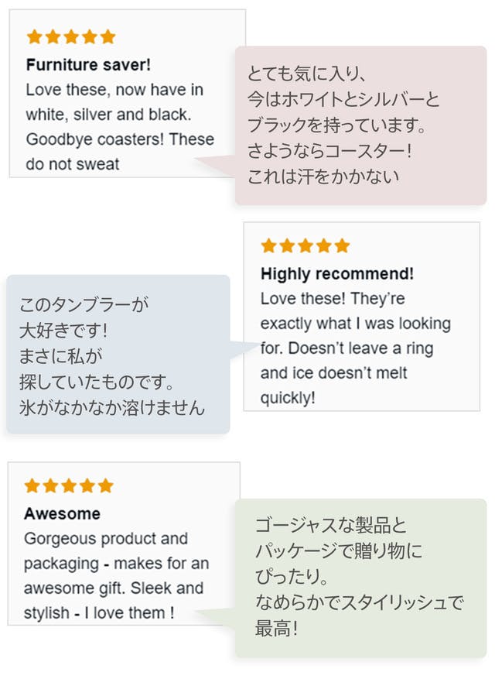Click the first star above "Awesome"
Image resolution: width=495 pixels, height=679 pixels.
click(x=32, y=486)
